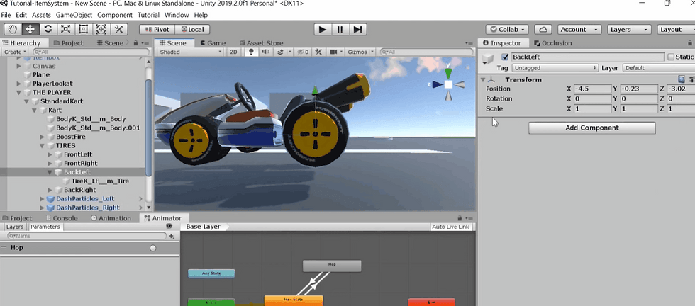
Task: Toggle Local/Global handle rotation
Action: tap(192, 30)
